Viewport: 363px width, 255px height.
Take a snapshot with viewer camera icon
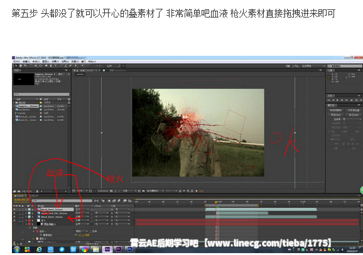coord(111,191)
